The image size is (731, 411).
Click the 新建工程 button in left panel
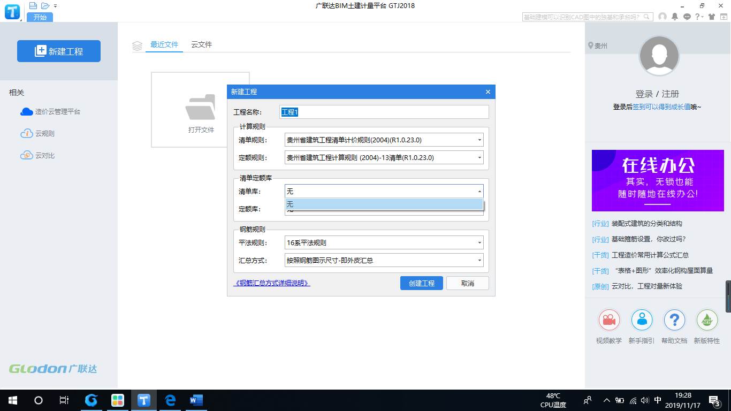coord(59,51)
